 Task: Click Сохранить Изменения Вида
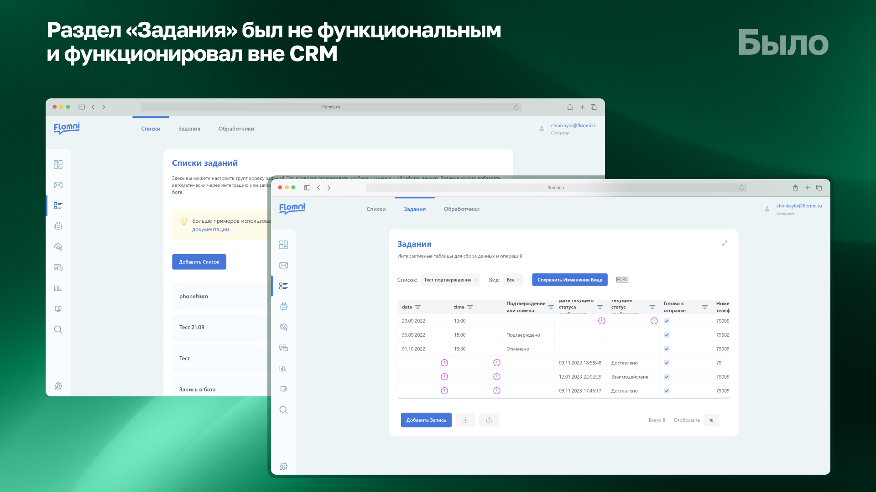pyautogui.click(x=569, y=279)
